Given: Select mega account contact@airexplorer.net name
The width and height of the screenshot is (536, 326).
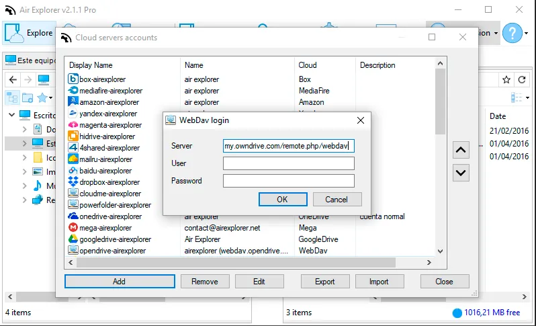Looking at the screenshot, I should click(x=222, y=227).
